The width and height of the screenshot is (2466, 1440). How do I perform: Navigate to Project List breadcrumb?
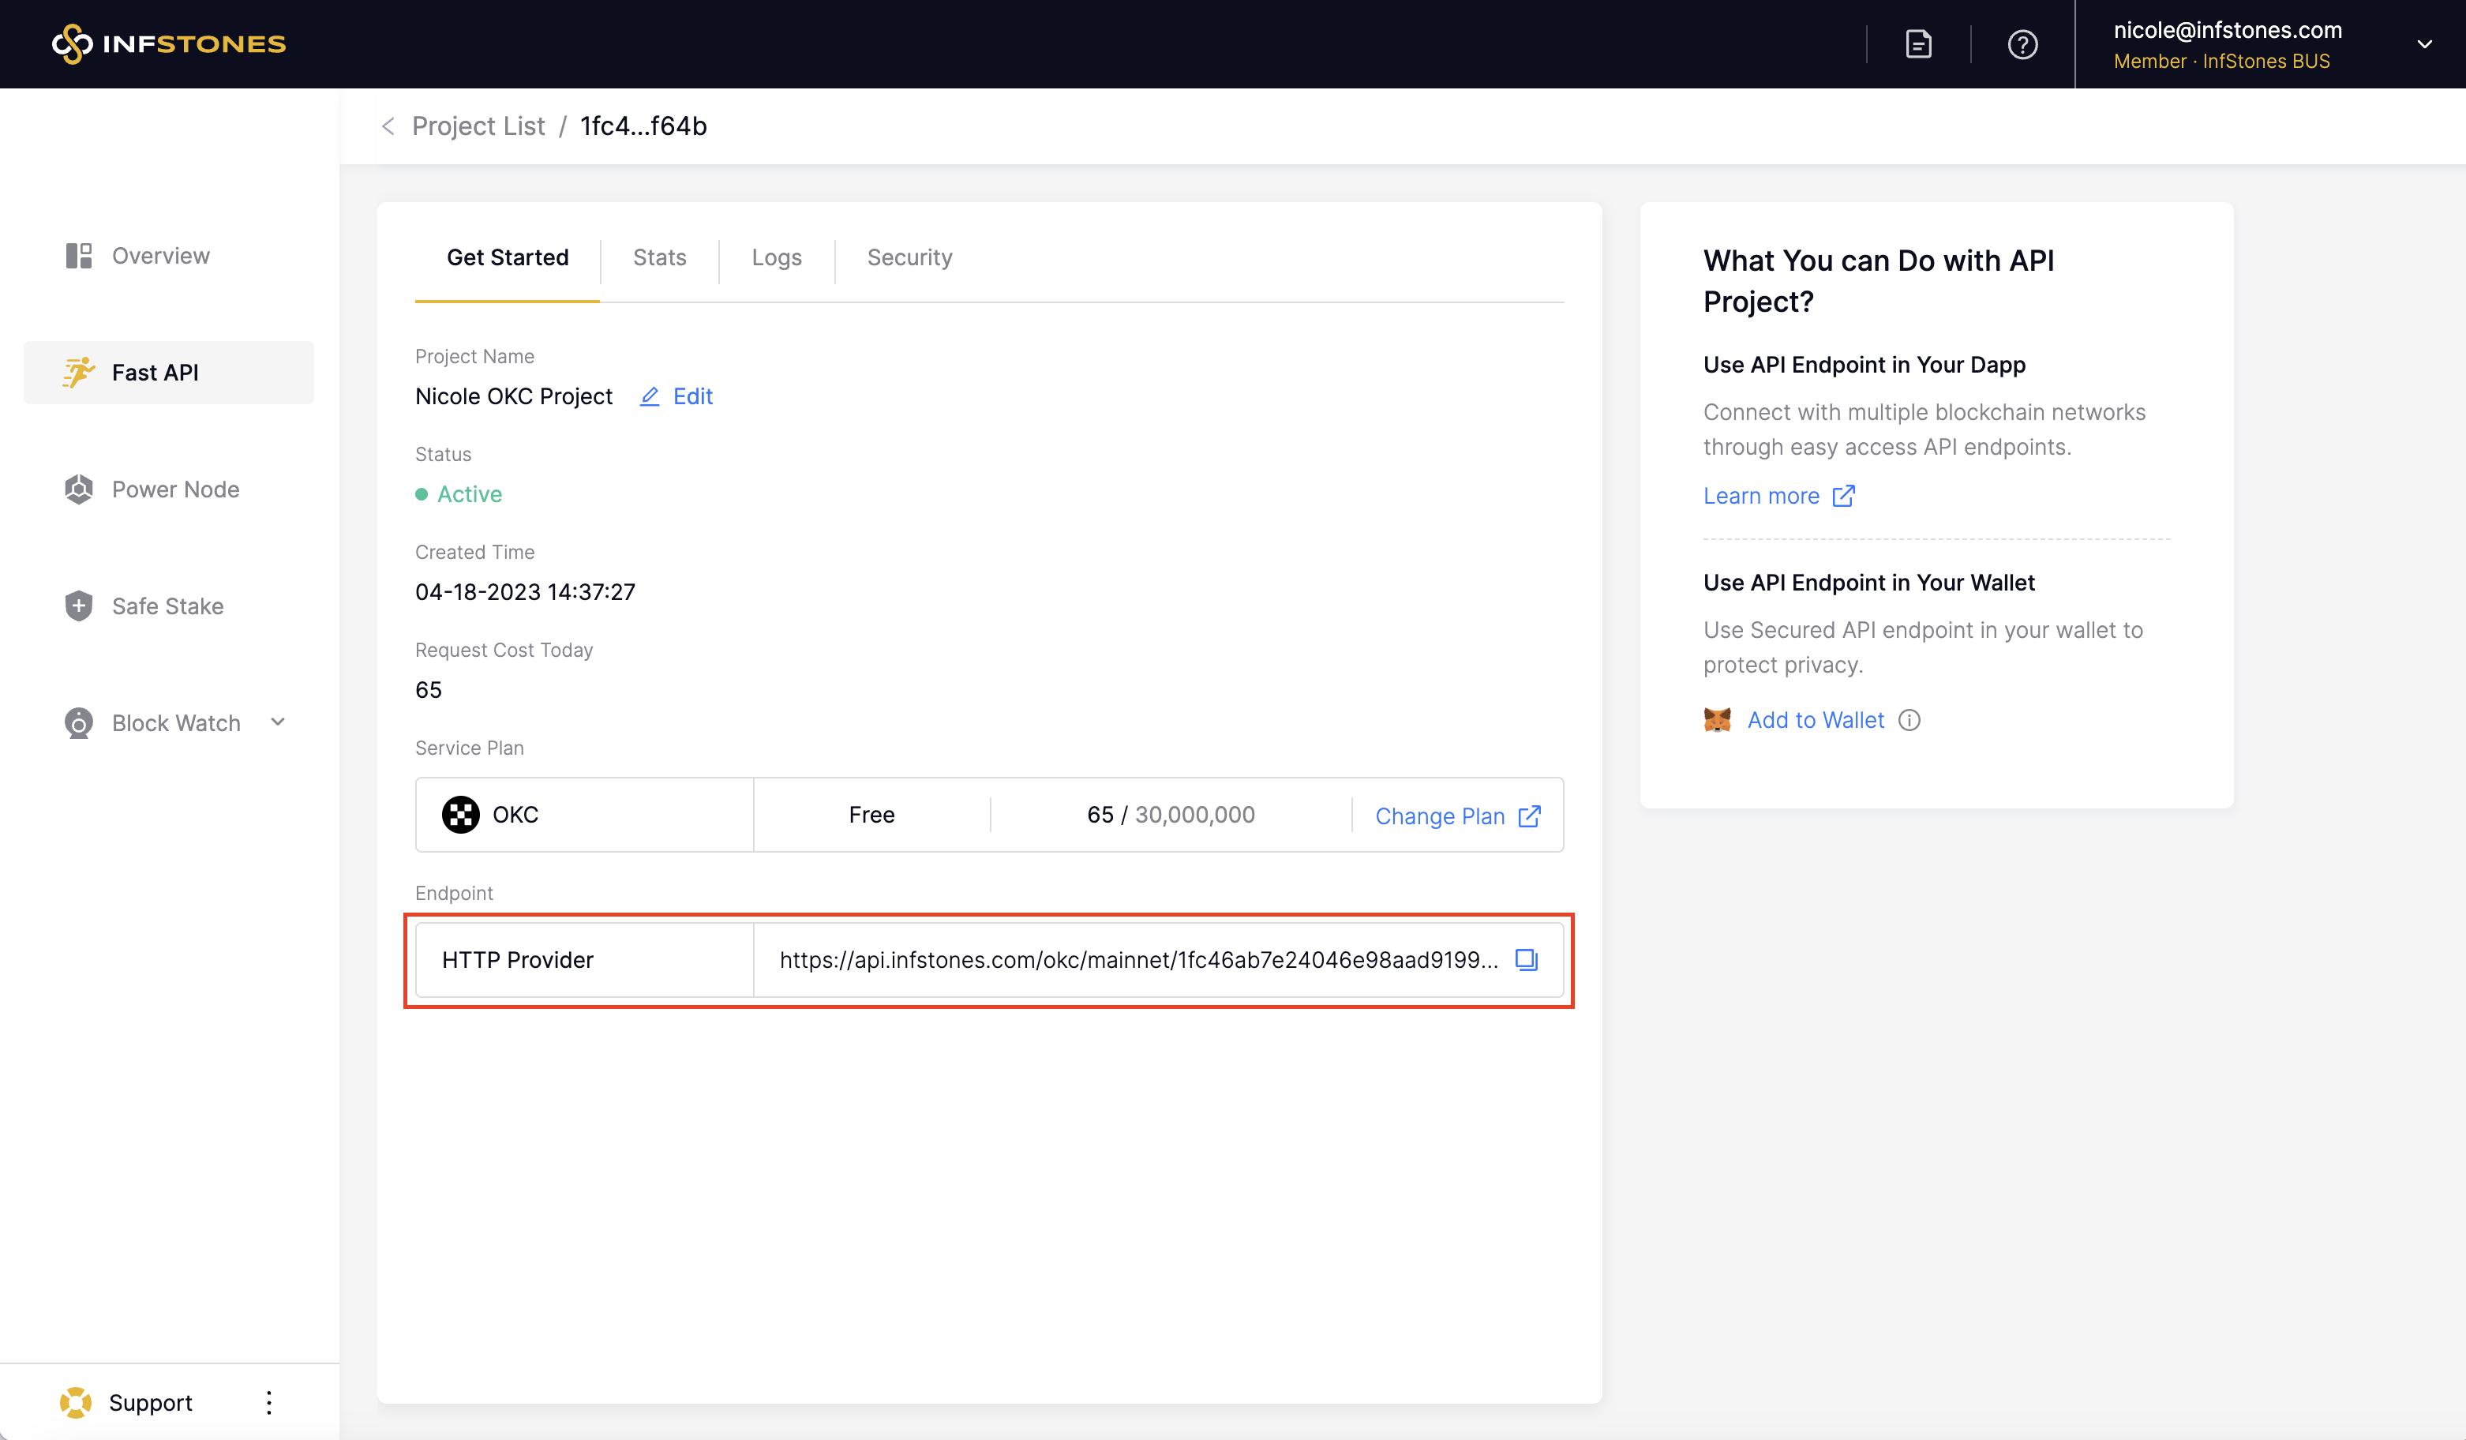coord(478,126)
